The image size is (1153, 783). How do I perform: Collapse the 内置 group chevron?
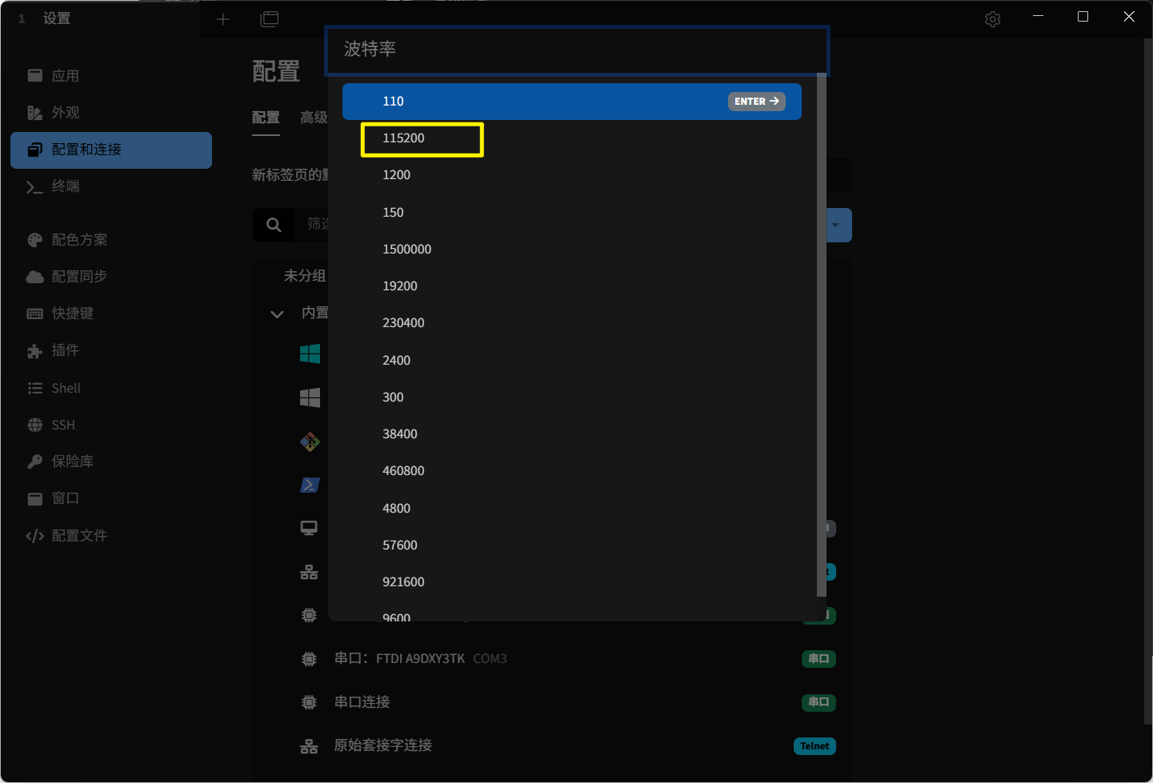coord(277,314)
